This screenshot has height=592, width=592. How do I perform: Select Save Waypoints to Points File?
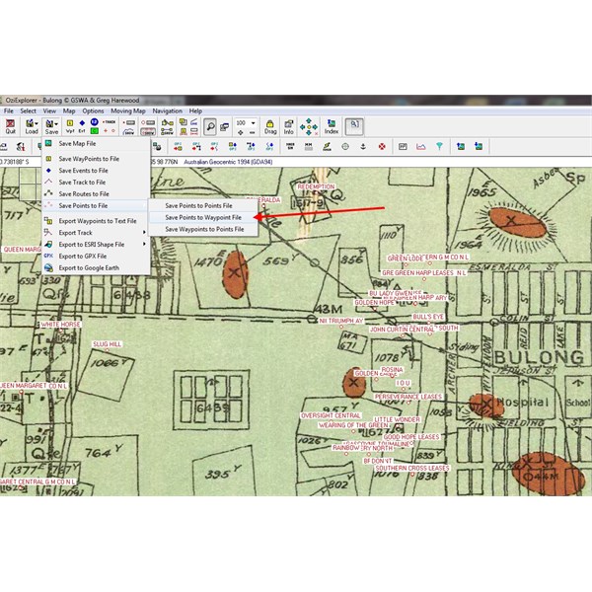pos(203,229)
